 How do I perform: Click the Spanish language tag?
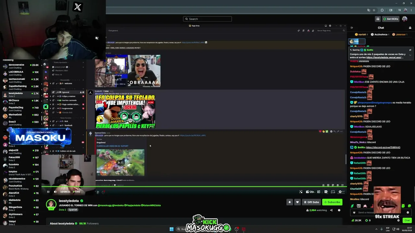coord(73,210)
